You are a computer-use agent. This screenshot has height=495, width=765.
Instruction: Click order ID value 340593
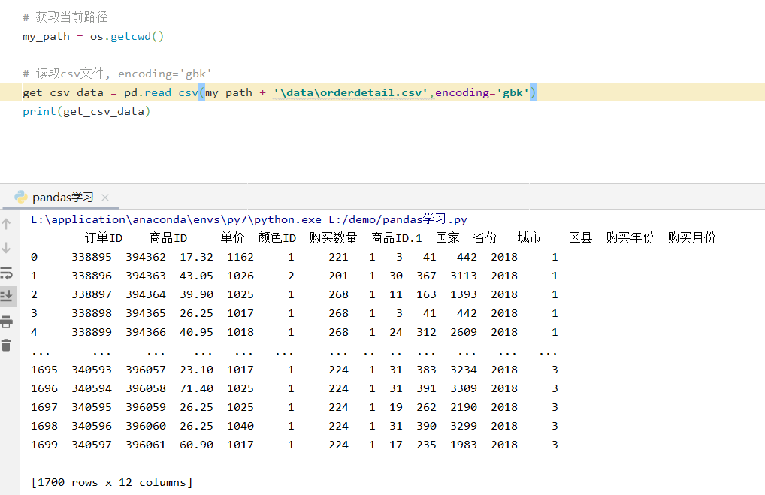[x=92, y=370]
